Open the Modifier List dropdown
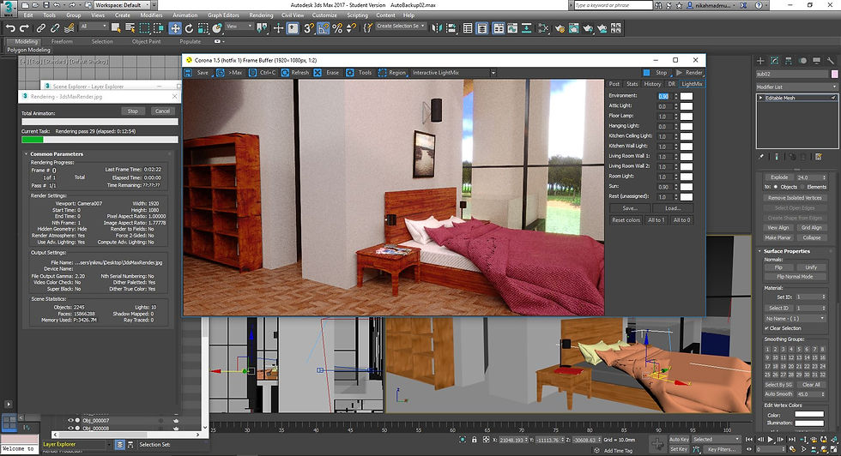This screenshot has width=841, height=456. [x=796, y=87]
